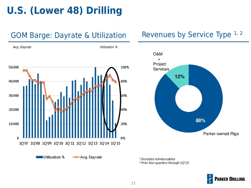
Task: Click the 1Q'15 x-axis label
Action: coord(115,144)
